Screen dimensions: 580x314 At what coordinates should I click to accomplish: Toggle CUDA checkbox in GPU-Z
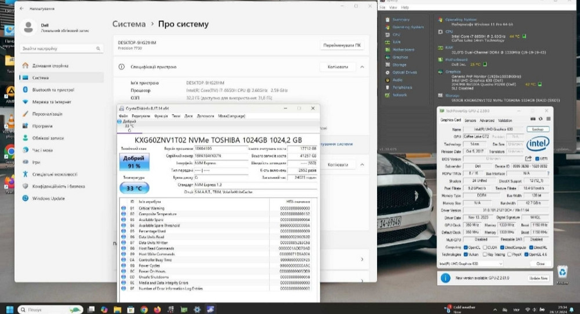pos(485,247)
